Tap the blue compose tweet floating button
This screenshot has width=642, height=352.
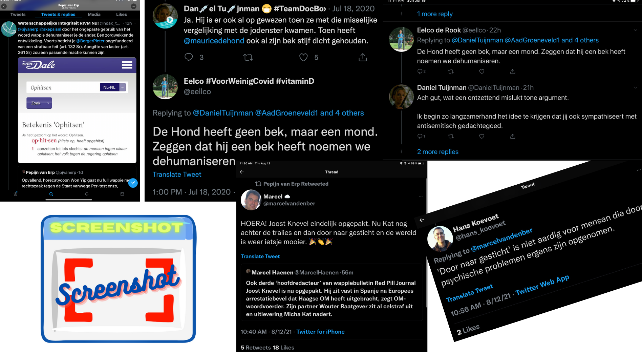133,183
